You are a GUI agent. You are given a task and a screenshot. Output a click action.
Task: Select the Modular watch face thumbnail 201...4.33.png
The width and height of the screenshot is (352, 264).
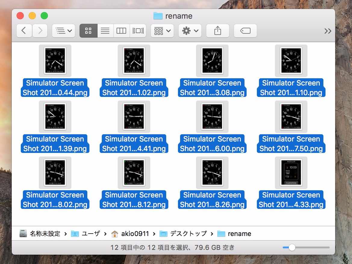[x=291, y=172]
